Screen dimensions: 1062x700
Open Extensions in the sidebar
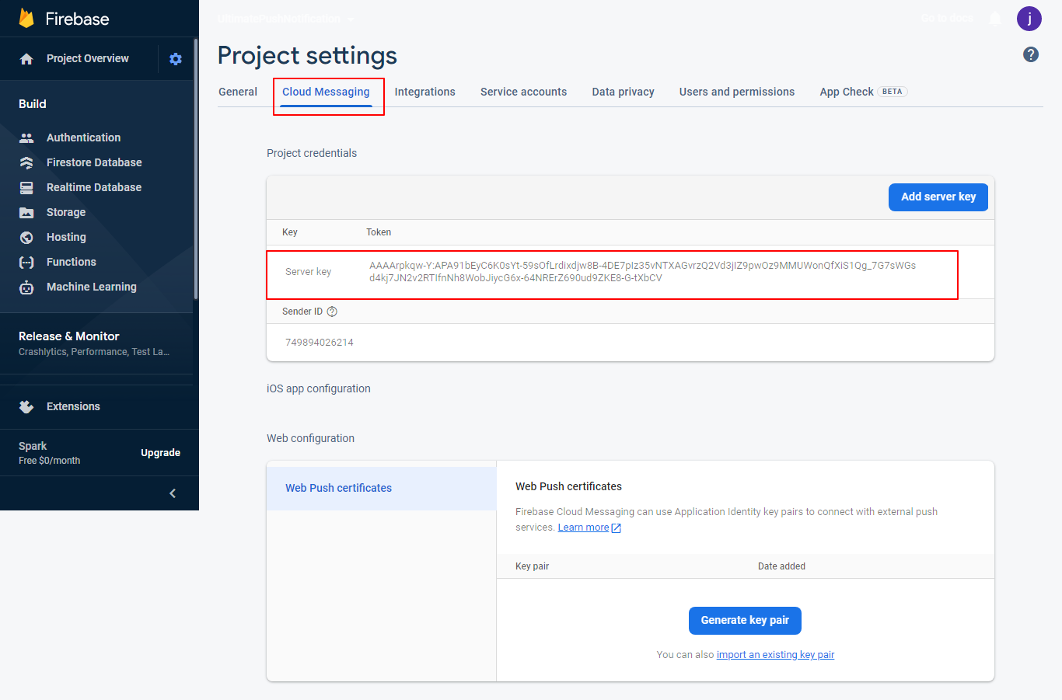73,406
